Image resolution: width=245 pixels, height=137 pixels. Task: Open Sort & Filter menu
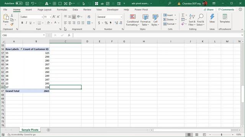pos(192,20)
